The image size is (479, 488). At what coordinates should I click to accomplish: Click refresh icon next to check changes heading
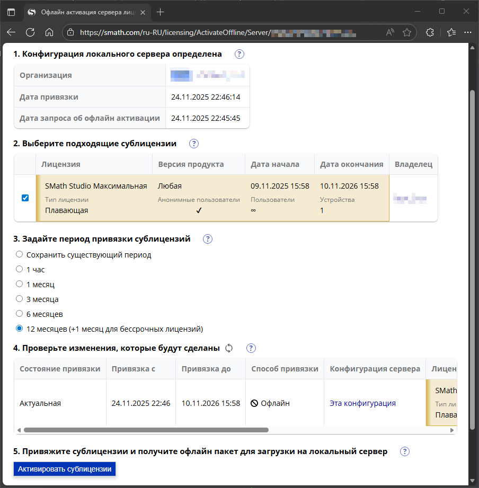(229, 348)
